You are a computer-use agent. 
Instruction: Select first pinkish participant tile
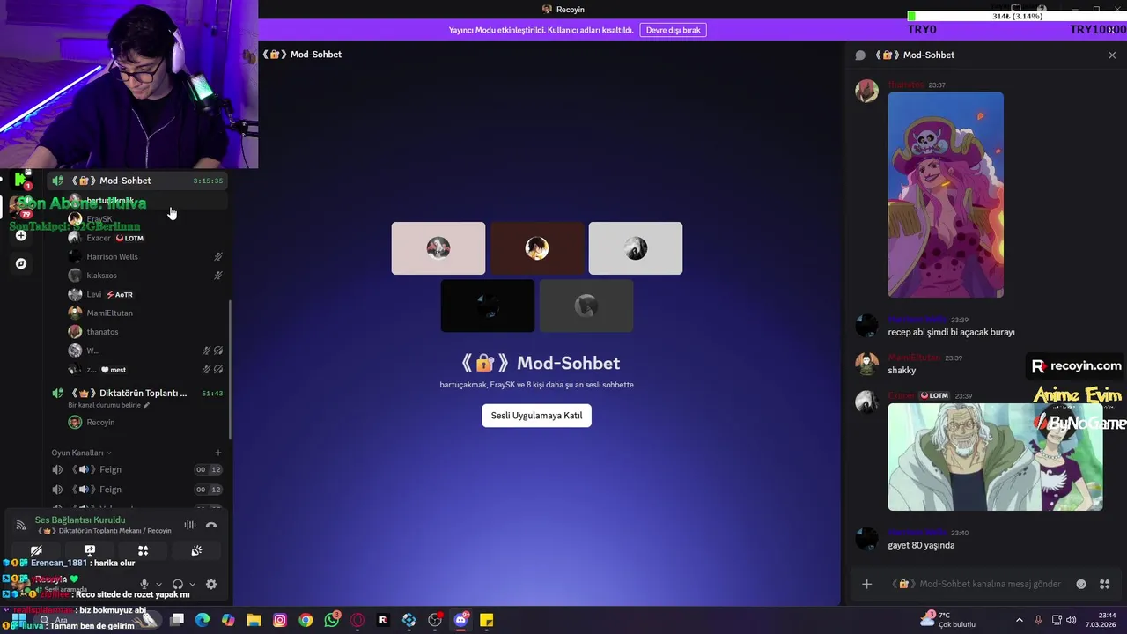(438, 248)
